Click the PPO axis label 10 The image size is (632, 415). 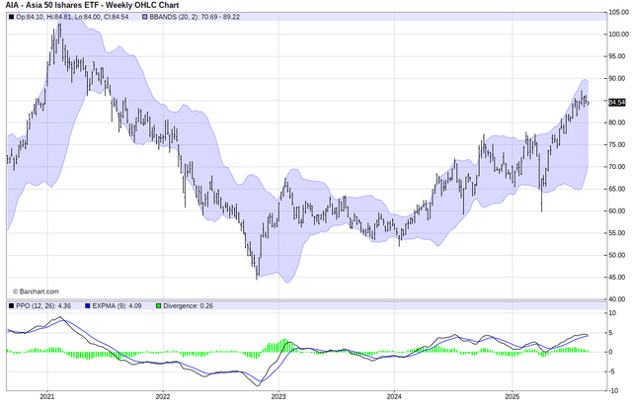pos(612,313)
